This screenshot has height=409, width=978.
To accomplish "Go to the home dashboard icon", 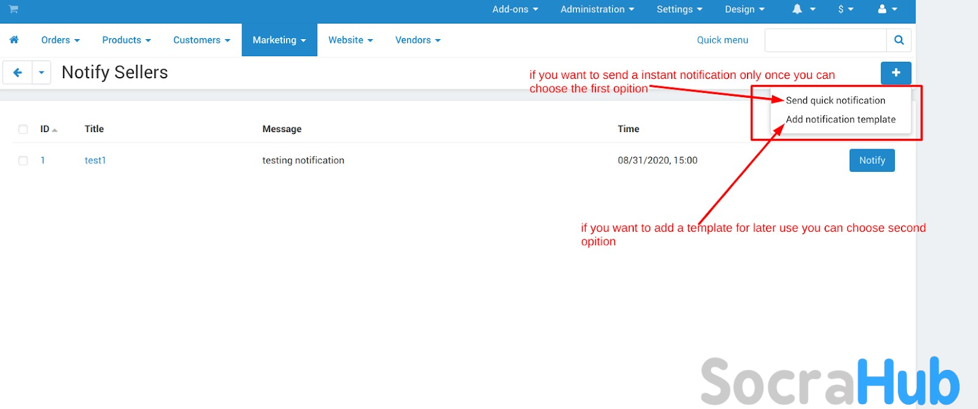I will (x=14, y=40).
